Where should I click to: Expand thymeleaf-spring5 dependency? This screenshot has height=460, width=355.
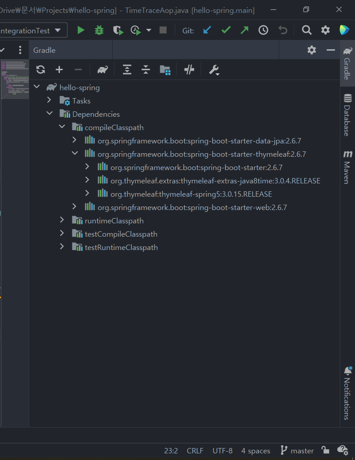(x=87, y=193)
